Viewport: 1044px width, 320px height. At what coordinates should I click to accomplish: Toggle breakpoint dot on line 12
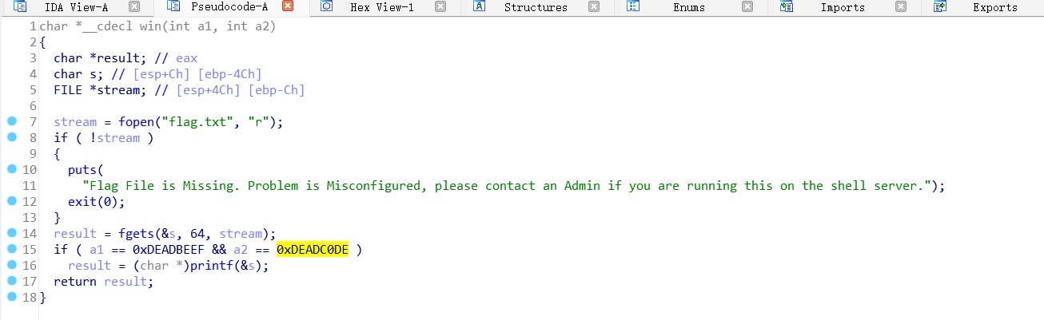[x=11, y=202]
